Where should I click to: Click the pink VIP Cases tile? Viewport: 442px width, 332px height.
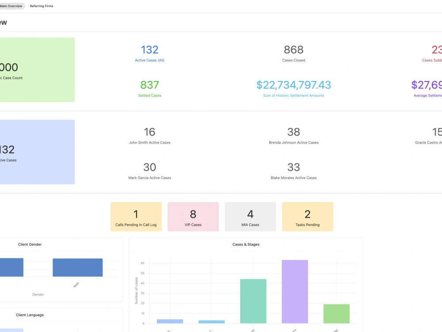coord(193,216)
